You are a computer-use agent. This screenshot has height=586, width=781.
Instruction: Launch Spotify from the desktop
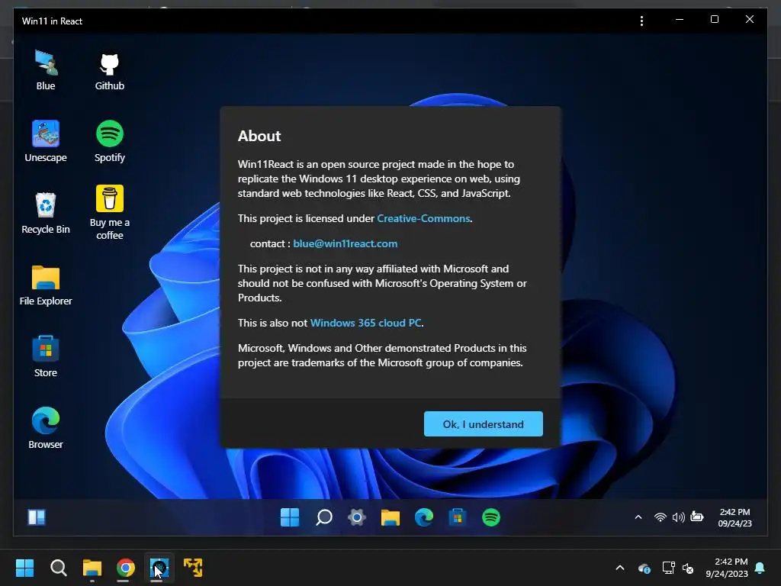point(110,141)
